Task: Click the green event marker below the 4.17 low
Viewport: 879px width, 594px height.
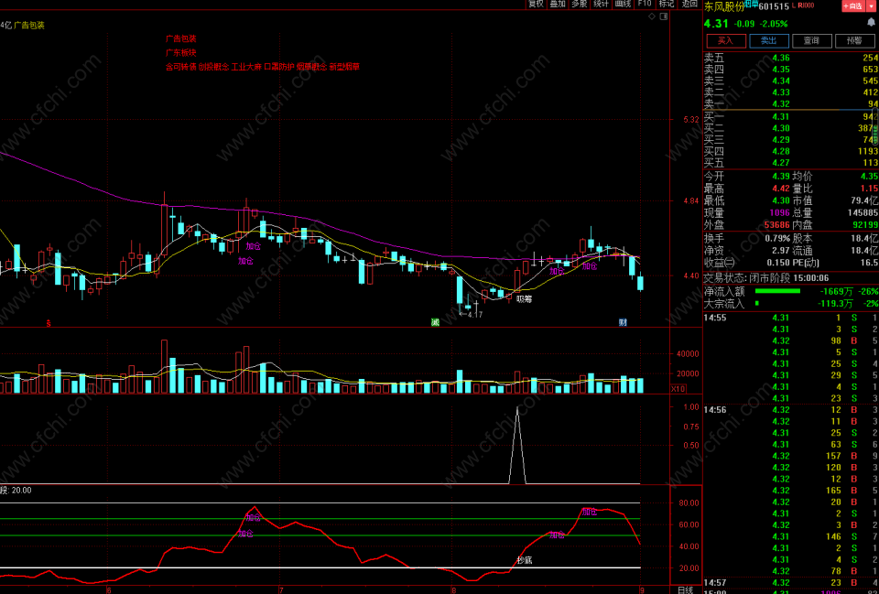Action: 434,321
